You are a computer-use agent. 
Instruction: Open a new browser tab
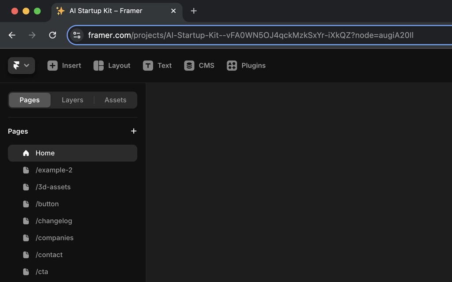(x=193, y=11)
